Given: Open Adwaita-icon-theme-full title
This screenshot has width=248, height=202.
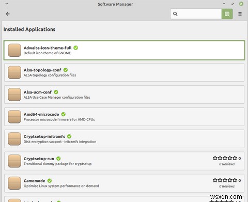Looking at the screenshot, I should 48,48.
